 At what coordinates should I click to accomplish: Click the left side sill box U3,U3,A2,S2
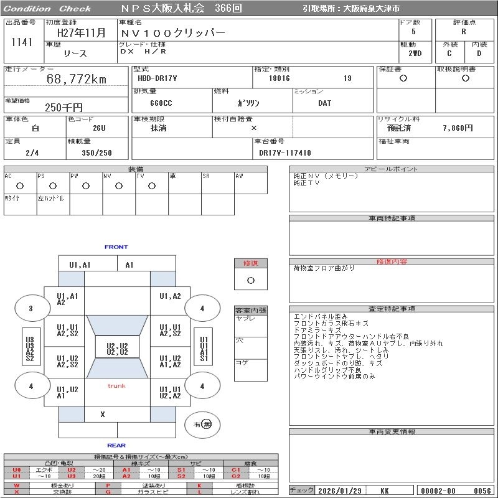[30, 349]
